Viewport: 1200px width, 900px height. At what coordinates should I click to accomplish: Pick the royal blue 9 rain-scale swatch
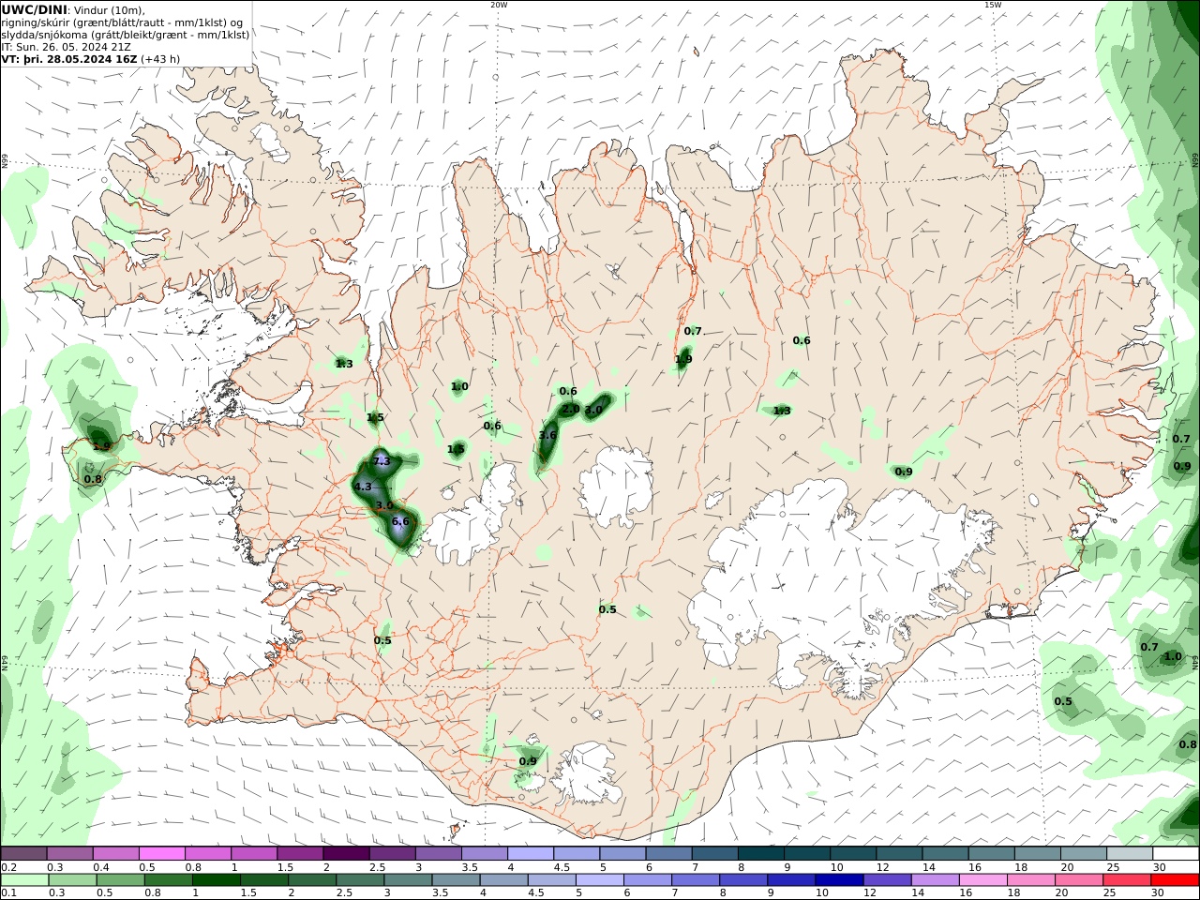click(791, 880)
